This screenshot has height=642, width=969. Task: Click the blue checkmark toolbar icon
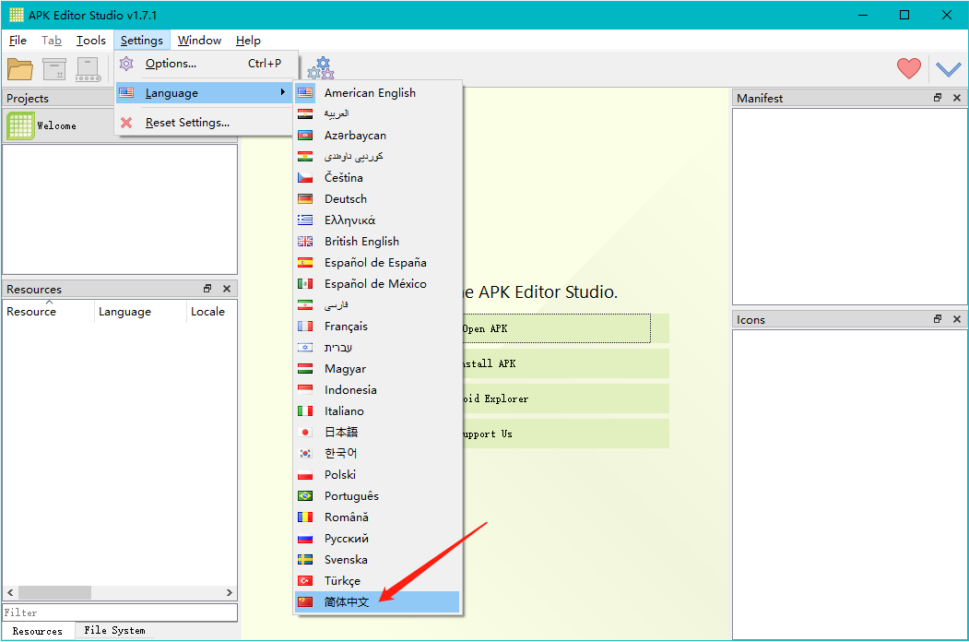click(948, 68)
